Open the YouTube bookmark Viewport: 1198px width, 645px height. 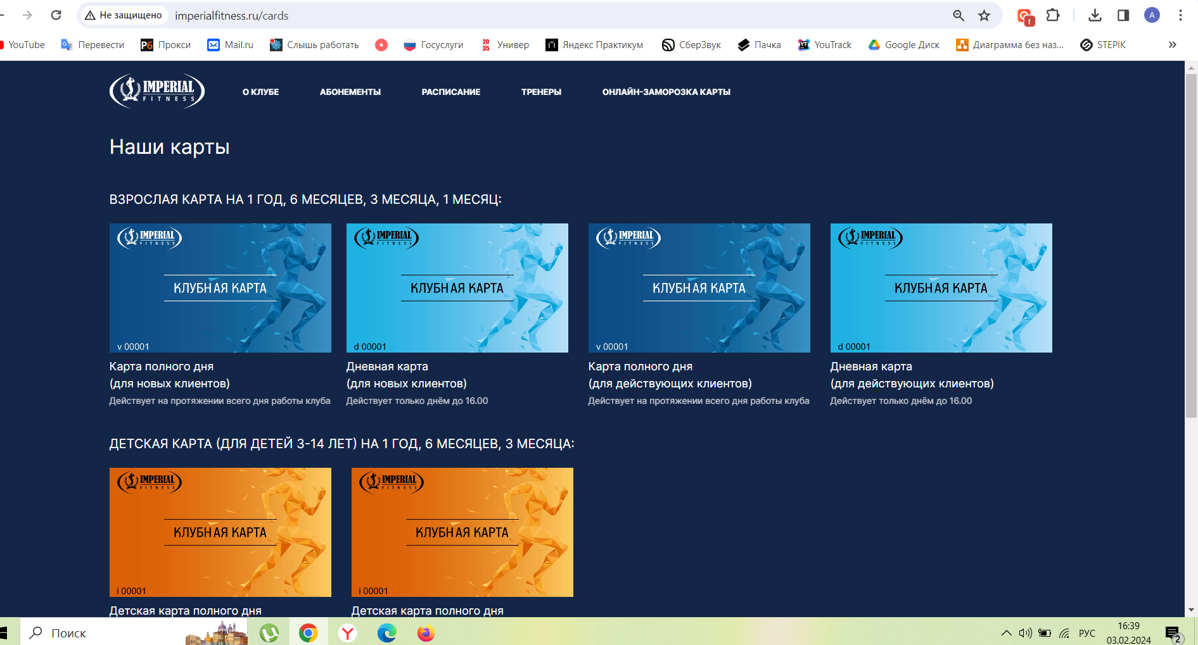pos(23,45)
